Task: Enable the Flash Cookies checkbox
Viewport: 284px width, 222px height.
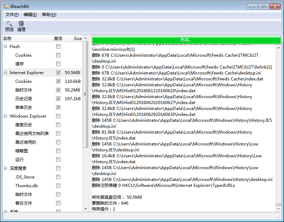Action: click(58, 55)
